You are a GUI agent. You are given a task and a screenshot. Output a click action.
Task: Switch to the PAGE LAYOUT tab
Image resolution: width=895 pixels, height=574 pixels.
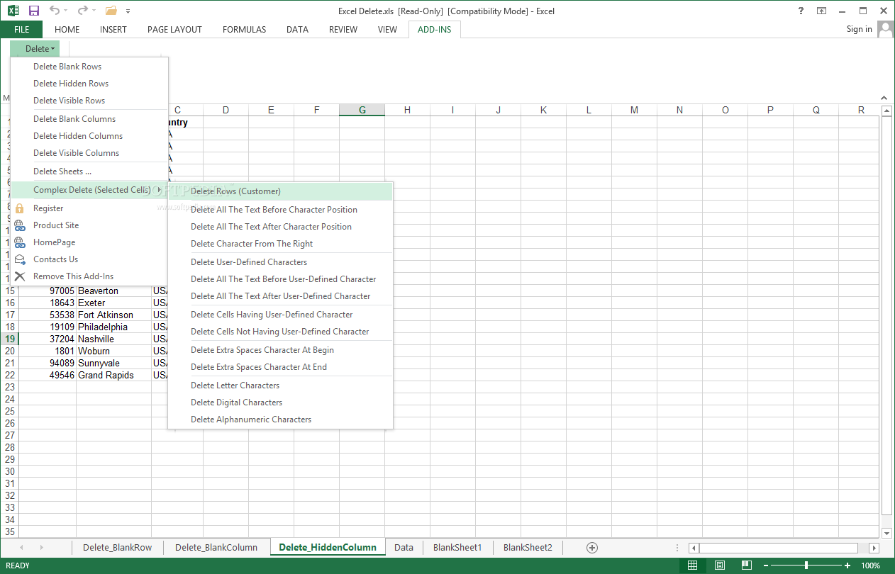tap(174, 29)
